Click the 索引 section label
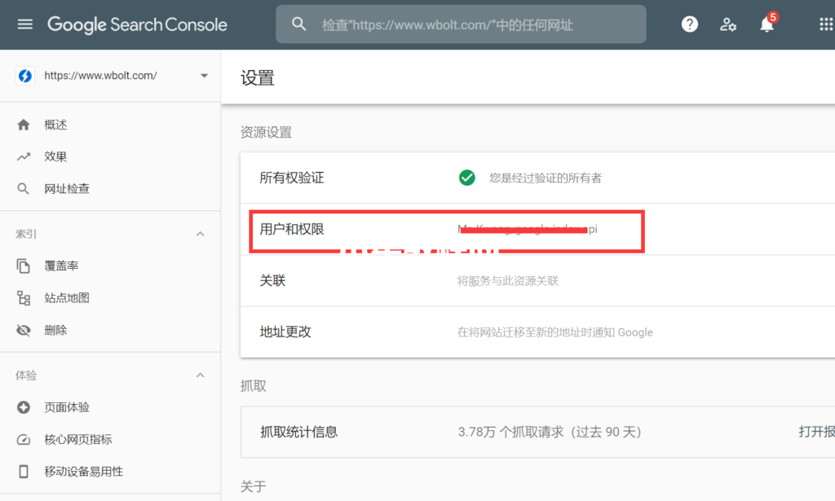The width and height of the screenshot is (835, 501). 26,234
